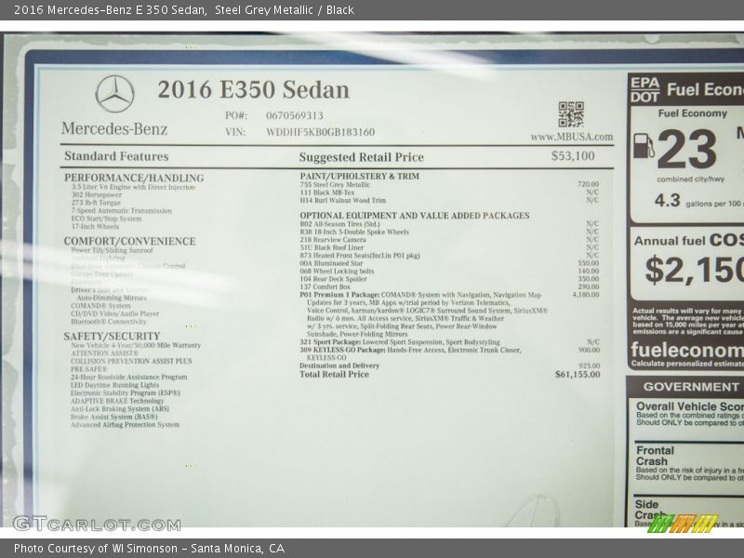This screenshot has height=558, width=744.
Task: Click the 4,180.00 Premium 1 Package price
Action: coord(586,295)
